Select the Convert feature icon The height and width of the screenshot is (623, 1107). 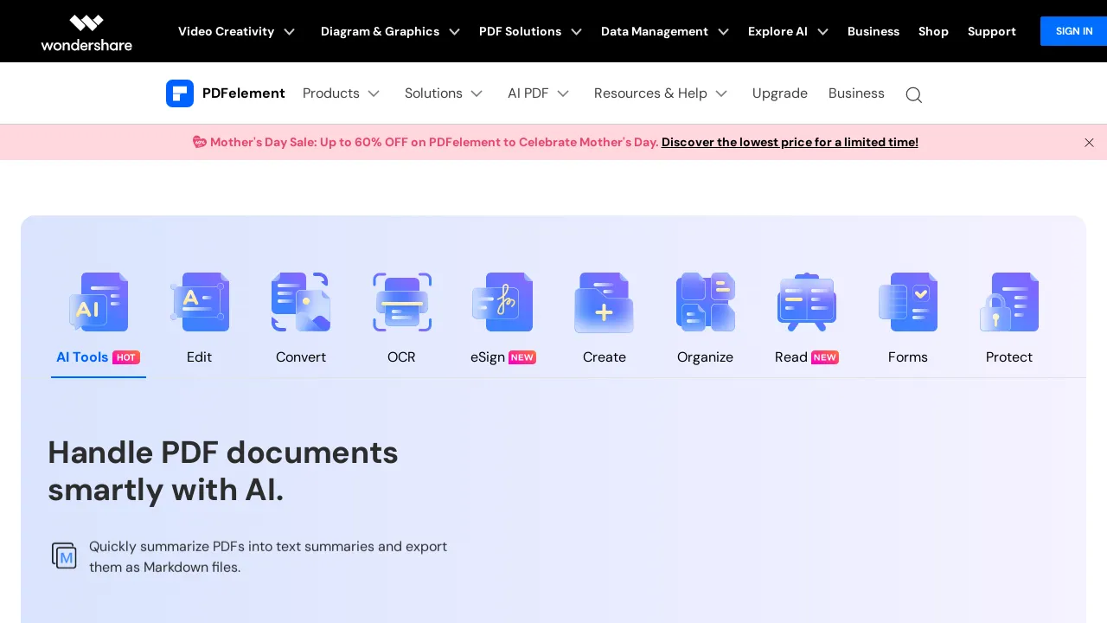[x=301, y=302]
